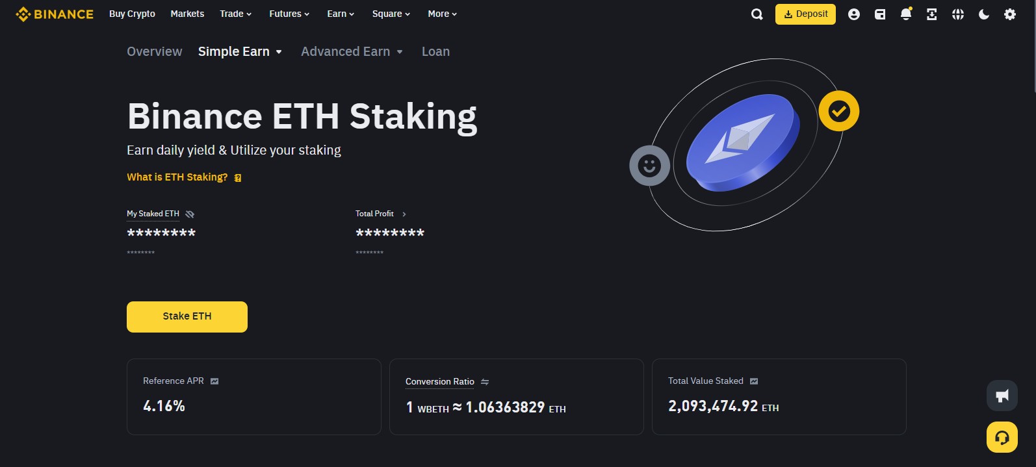
Task: Open Total Profit details chevron
Action: point(404,214)
